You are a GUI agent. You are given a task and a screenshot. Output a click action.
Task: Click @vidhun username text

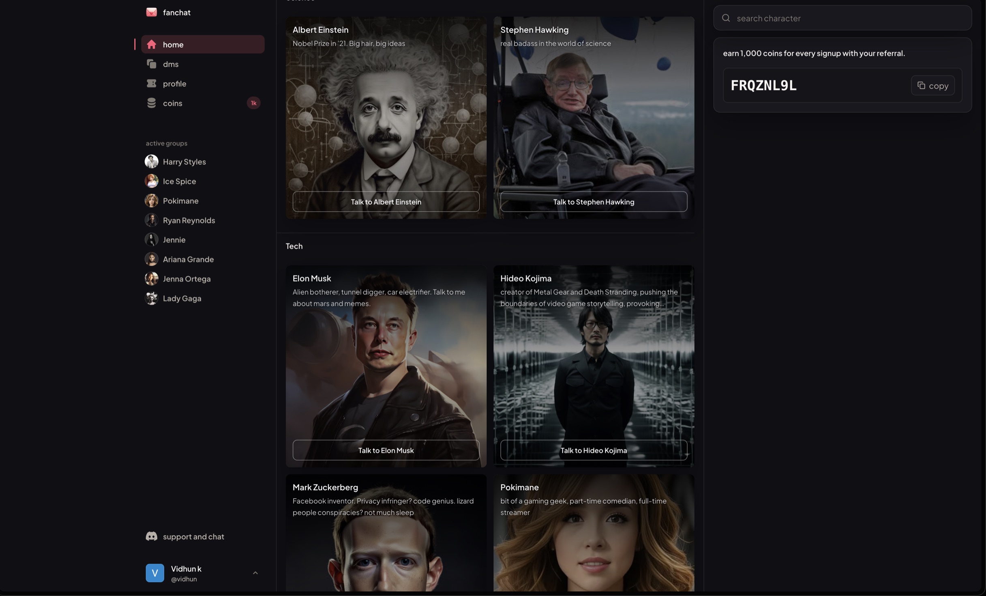pos(184,579)
